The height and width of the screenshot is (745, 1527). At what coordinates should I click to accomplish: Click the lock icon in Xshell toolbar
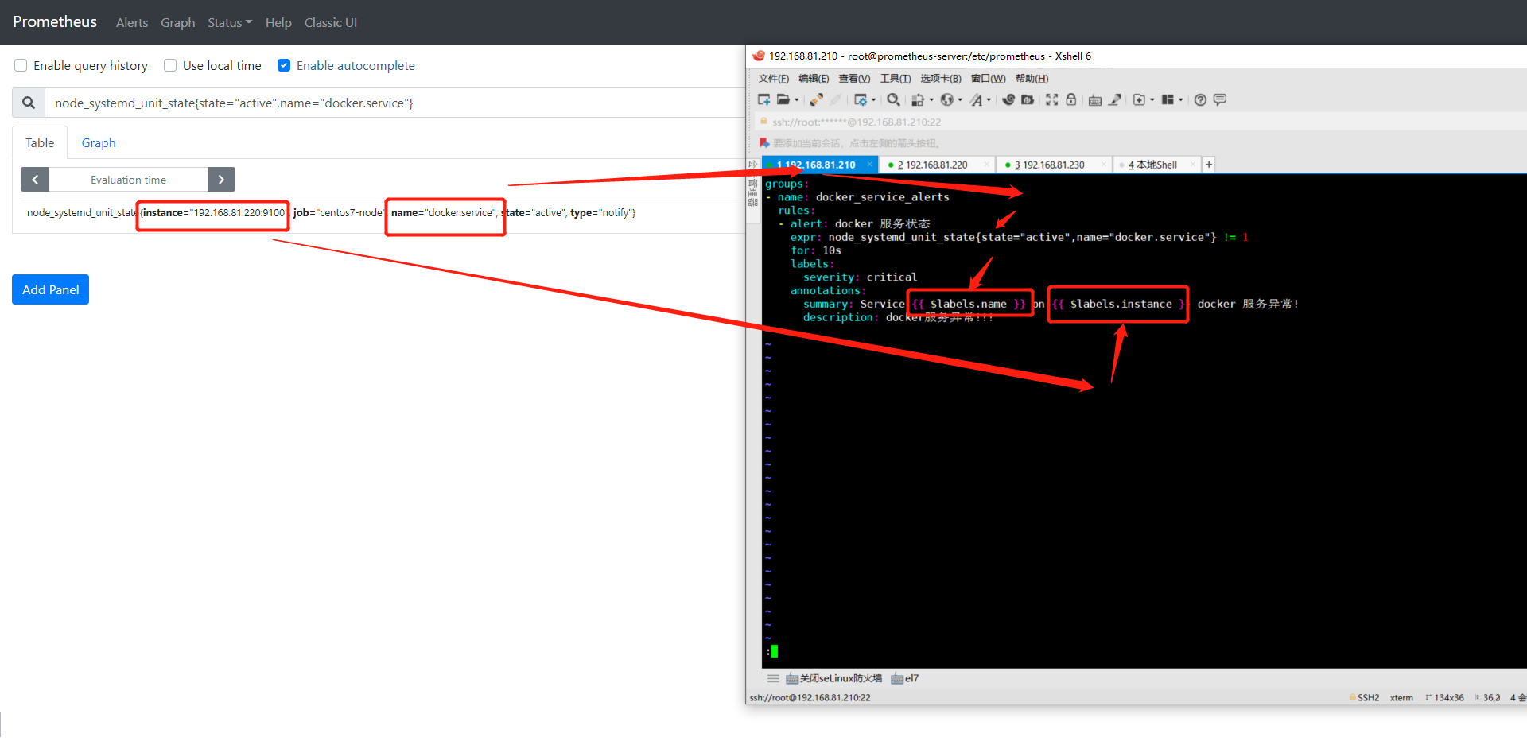1071,99
